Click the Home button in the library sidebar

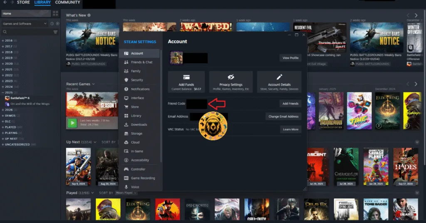(x=26, y=13)
